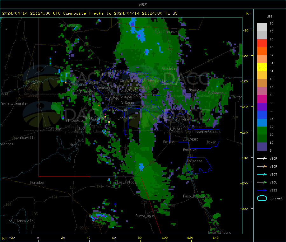The image size is (286, 242).
Task: Pick the top light gray swatch near 80
Action: 262,27
